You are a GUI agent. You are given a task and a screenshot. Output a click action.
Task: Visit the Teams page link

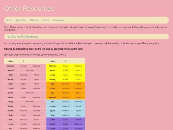click(46, 20)
